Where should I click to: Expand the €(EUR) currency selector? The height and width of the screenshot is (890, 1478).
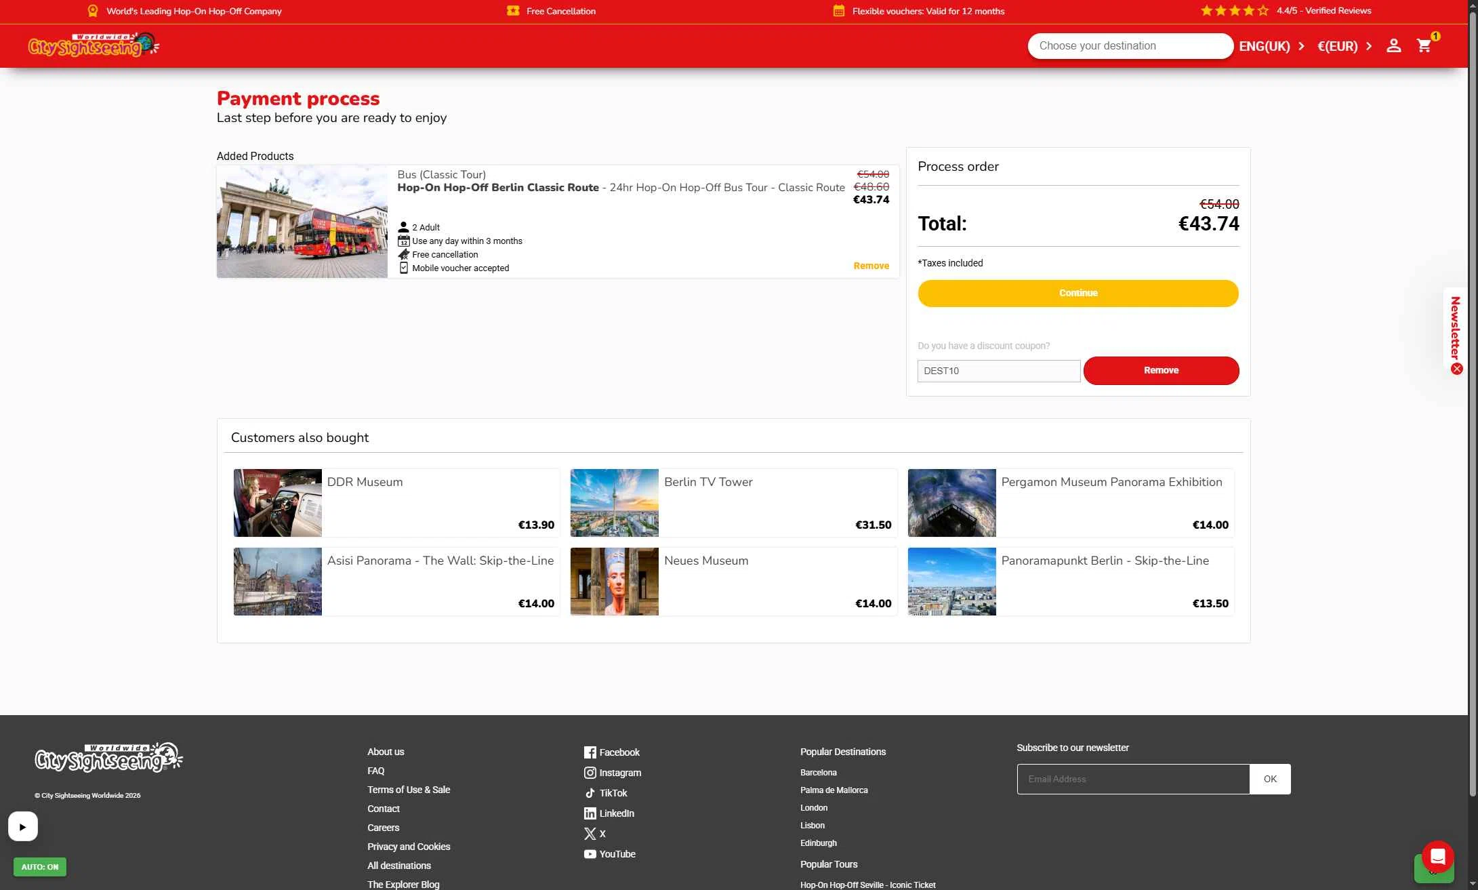tap(1344, 46)
